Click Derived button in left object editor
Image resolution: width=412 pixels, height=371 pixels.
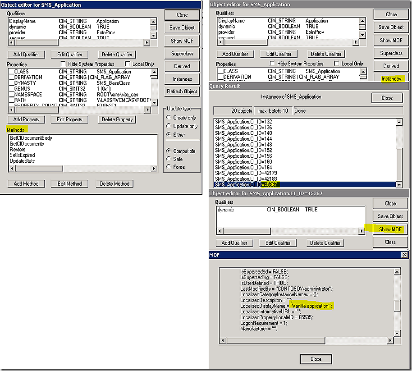coord(182,66)
